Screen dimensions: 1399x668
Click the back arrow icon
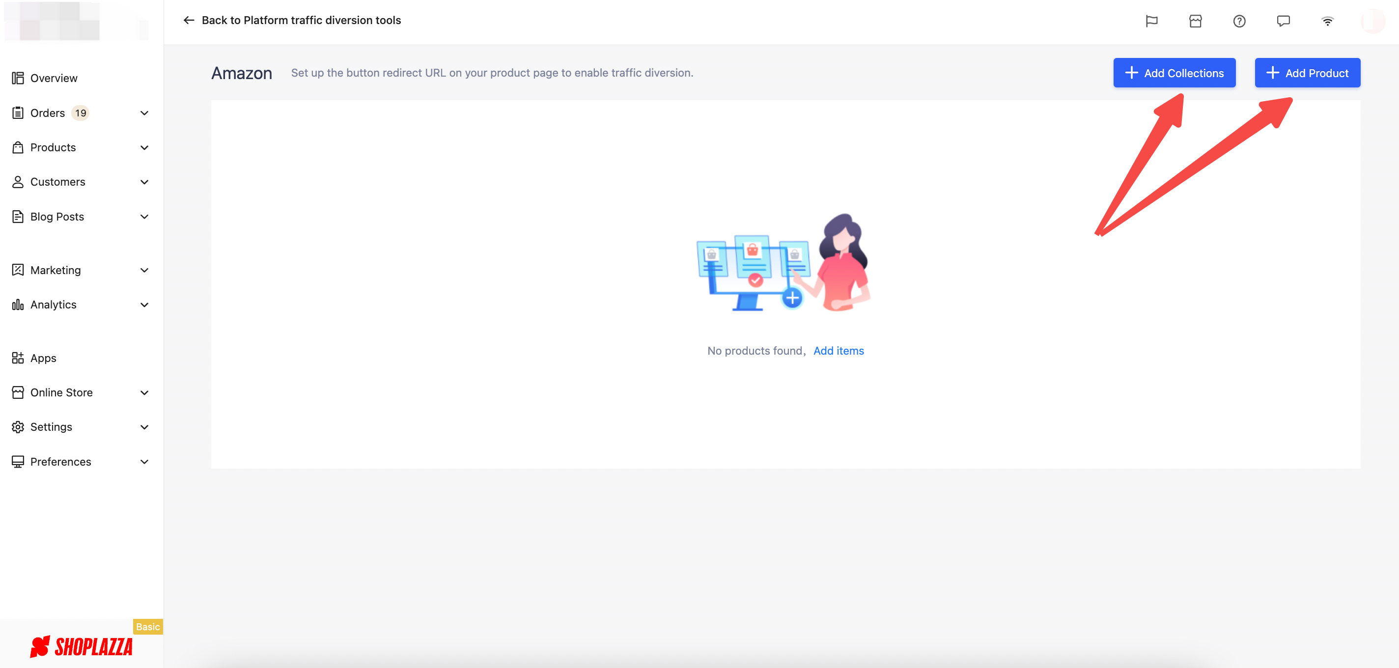[189, 20]
